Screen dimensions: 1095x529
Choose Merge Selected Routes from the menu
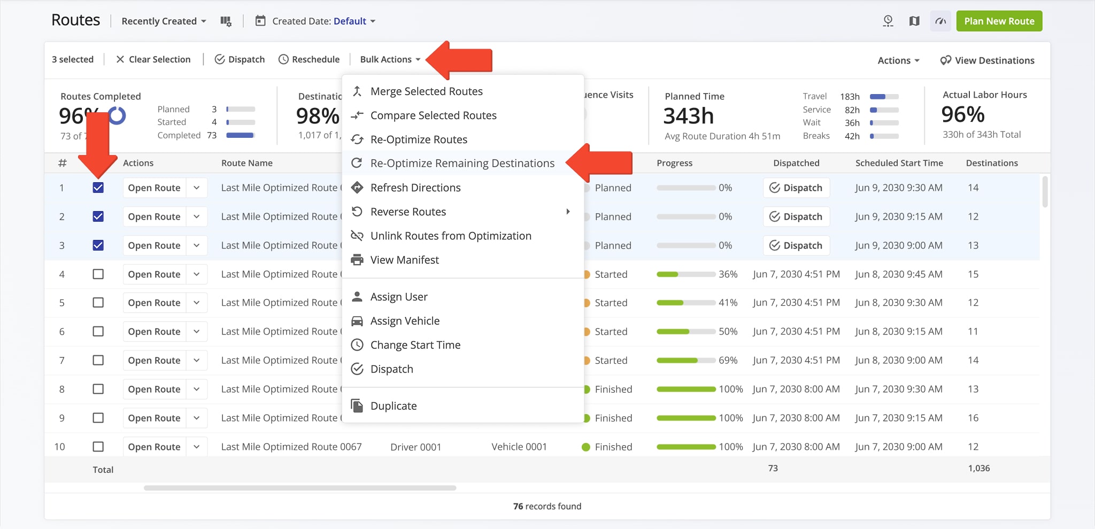pyautogui.click(x=462, y=91)
